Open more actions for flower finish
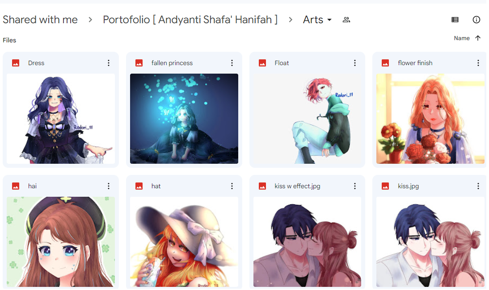Image resolution: width=489 pixels, height=290 pixels. click(478, 63)
